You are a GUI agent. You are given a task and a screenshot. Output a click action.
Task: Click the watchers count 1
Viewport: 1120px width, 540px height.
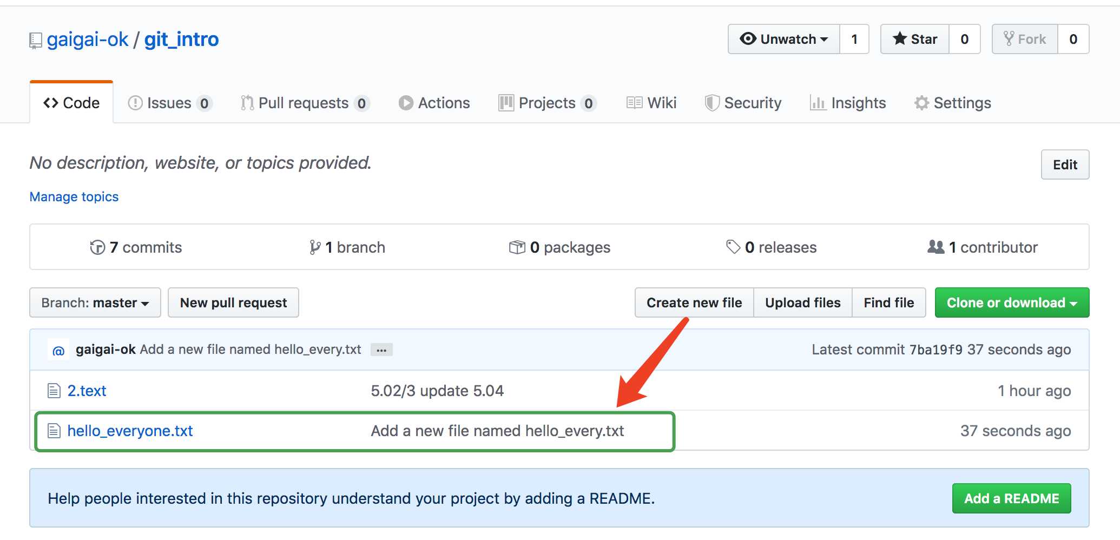coord(854,39)
